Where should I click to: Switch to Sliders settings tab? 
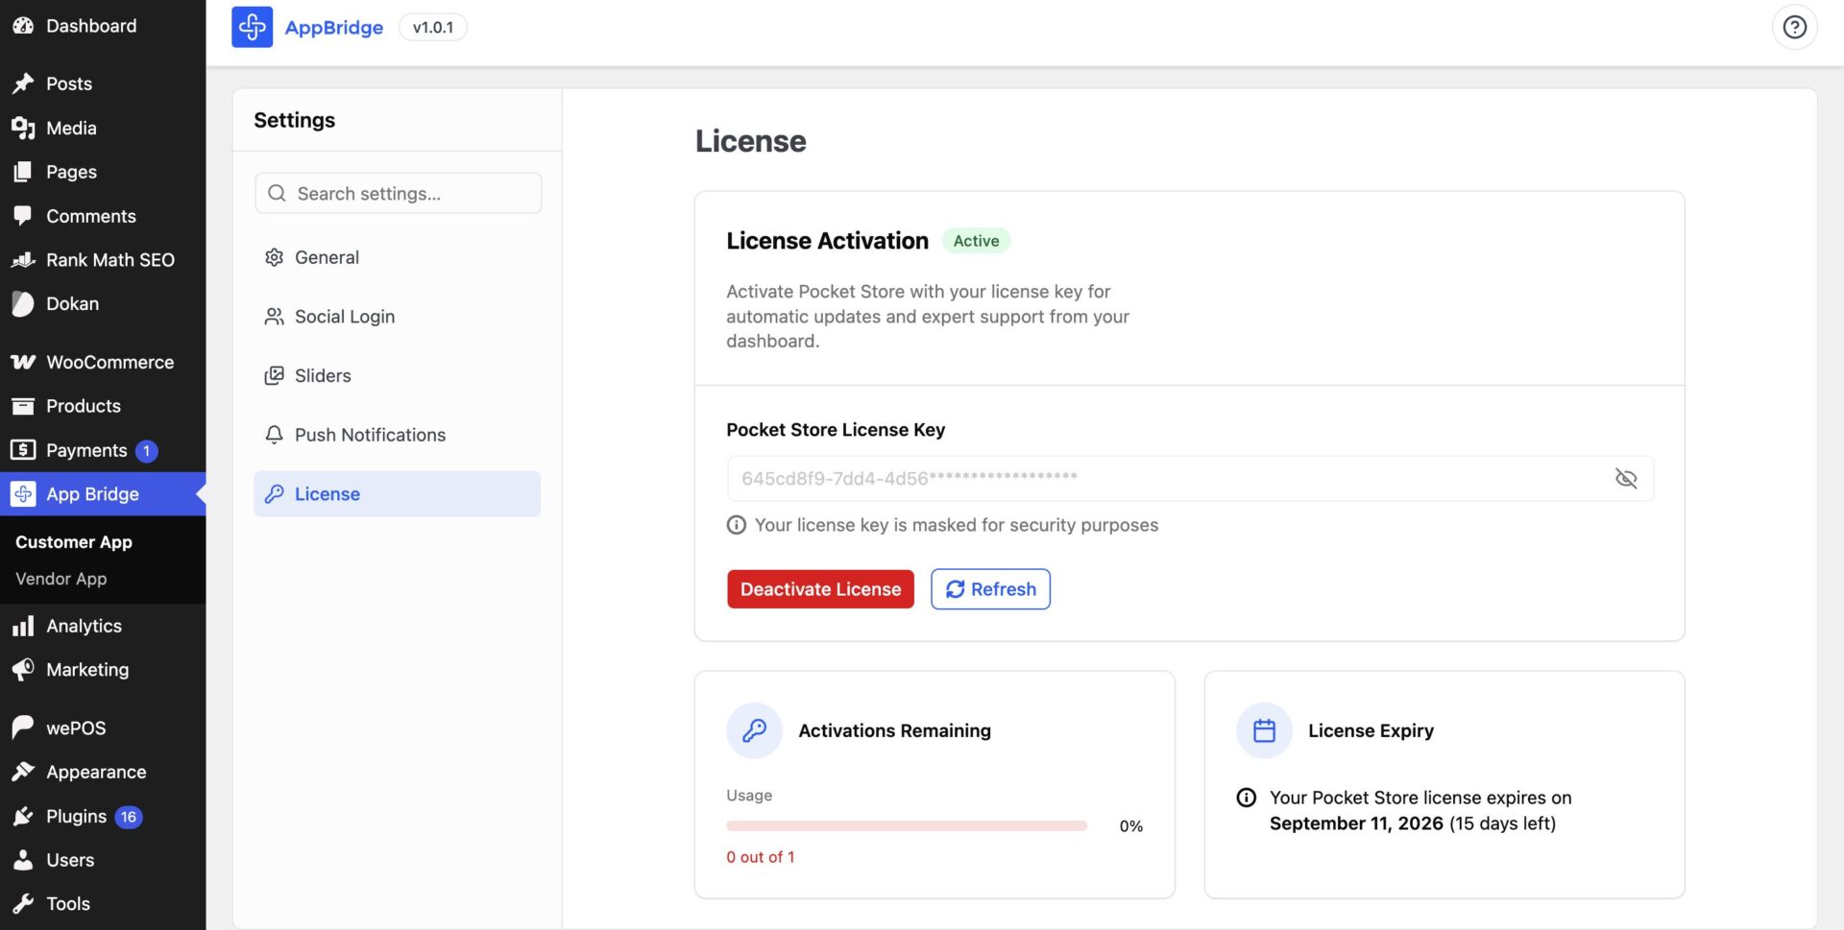click(x=397, y=375)
